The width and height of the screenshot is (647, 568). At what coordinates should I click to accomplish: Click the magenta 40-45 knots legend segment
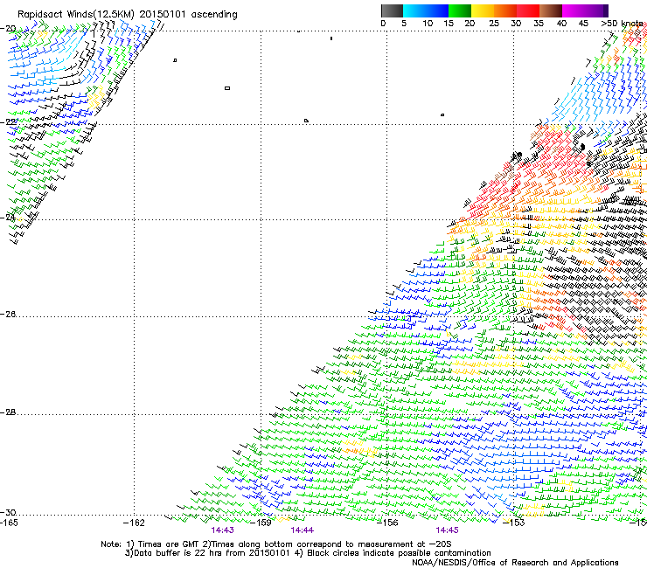[574, 10]
